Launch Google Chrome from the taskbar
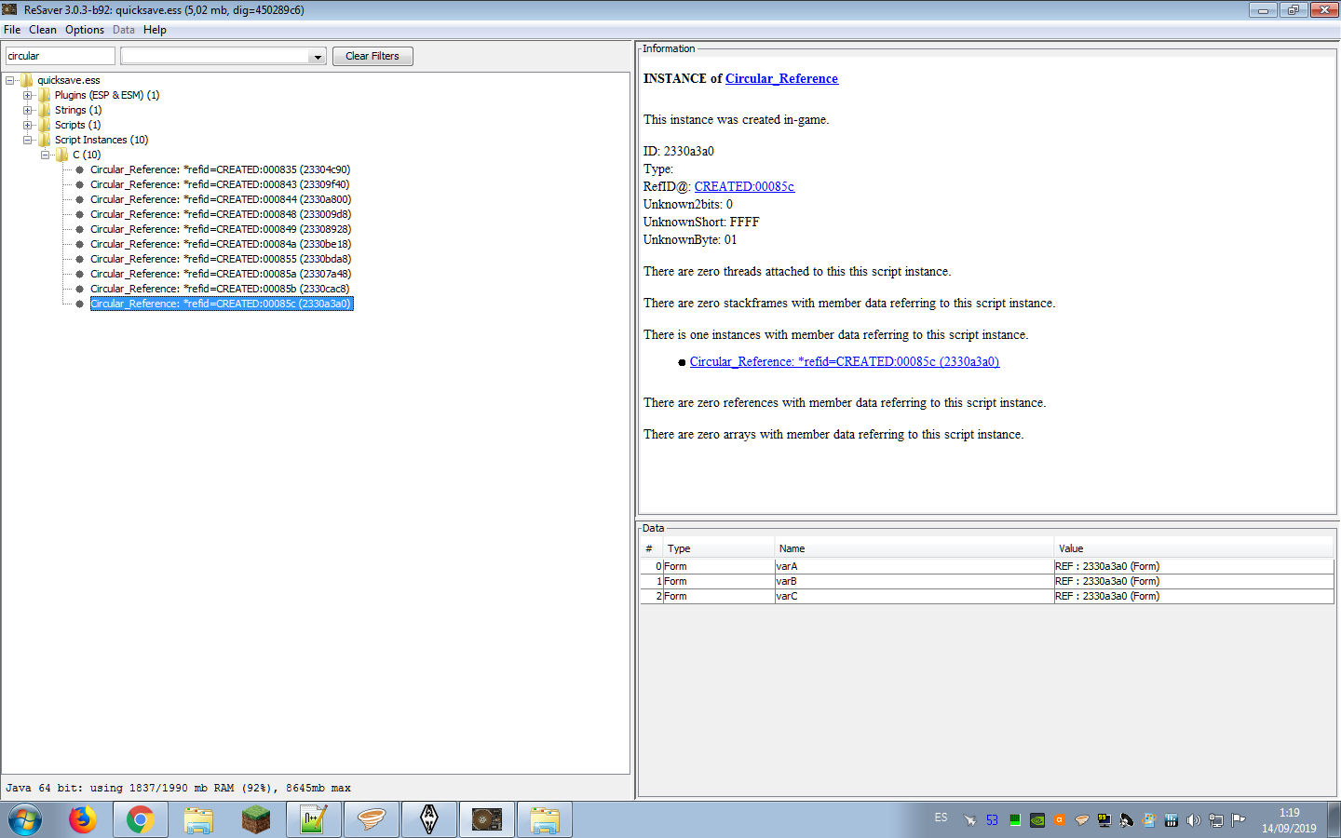1341x838 pixels. [141, 819]
